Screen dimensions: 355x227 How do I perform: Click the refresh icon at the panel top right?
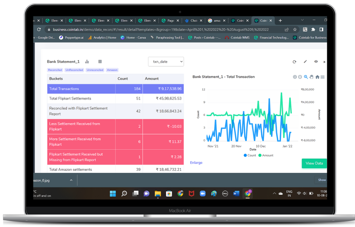tap(294, 62)
